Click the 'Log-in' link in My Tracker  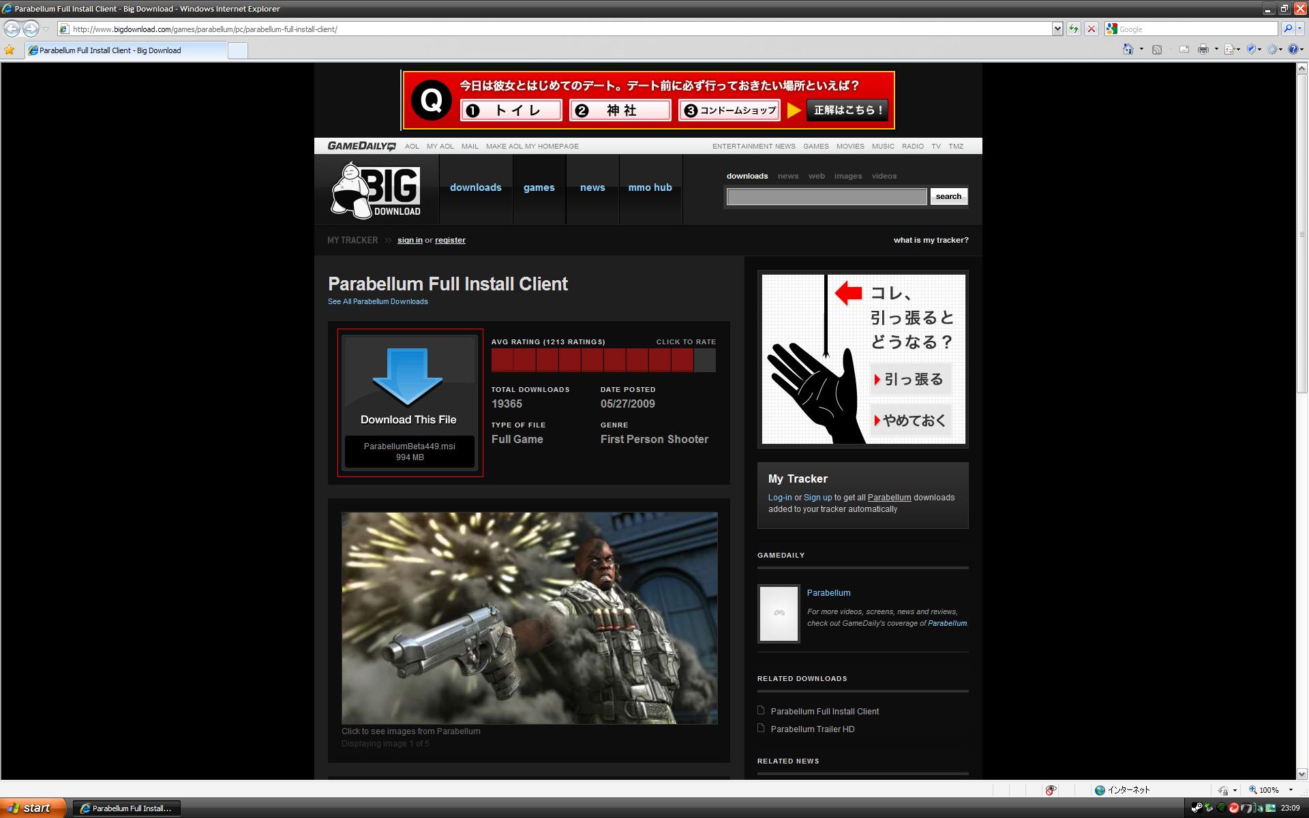tap(780, 498)
